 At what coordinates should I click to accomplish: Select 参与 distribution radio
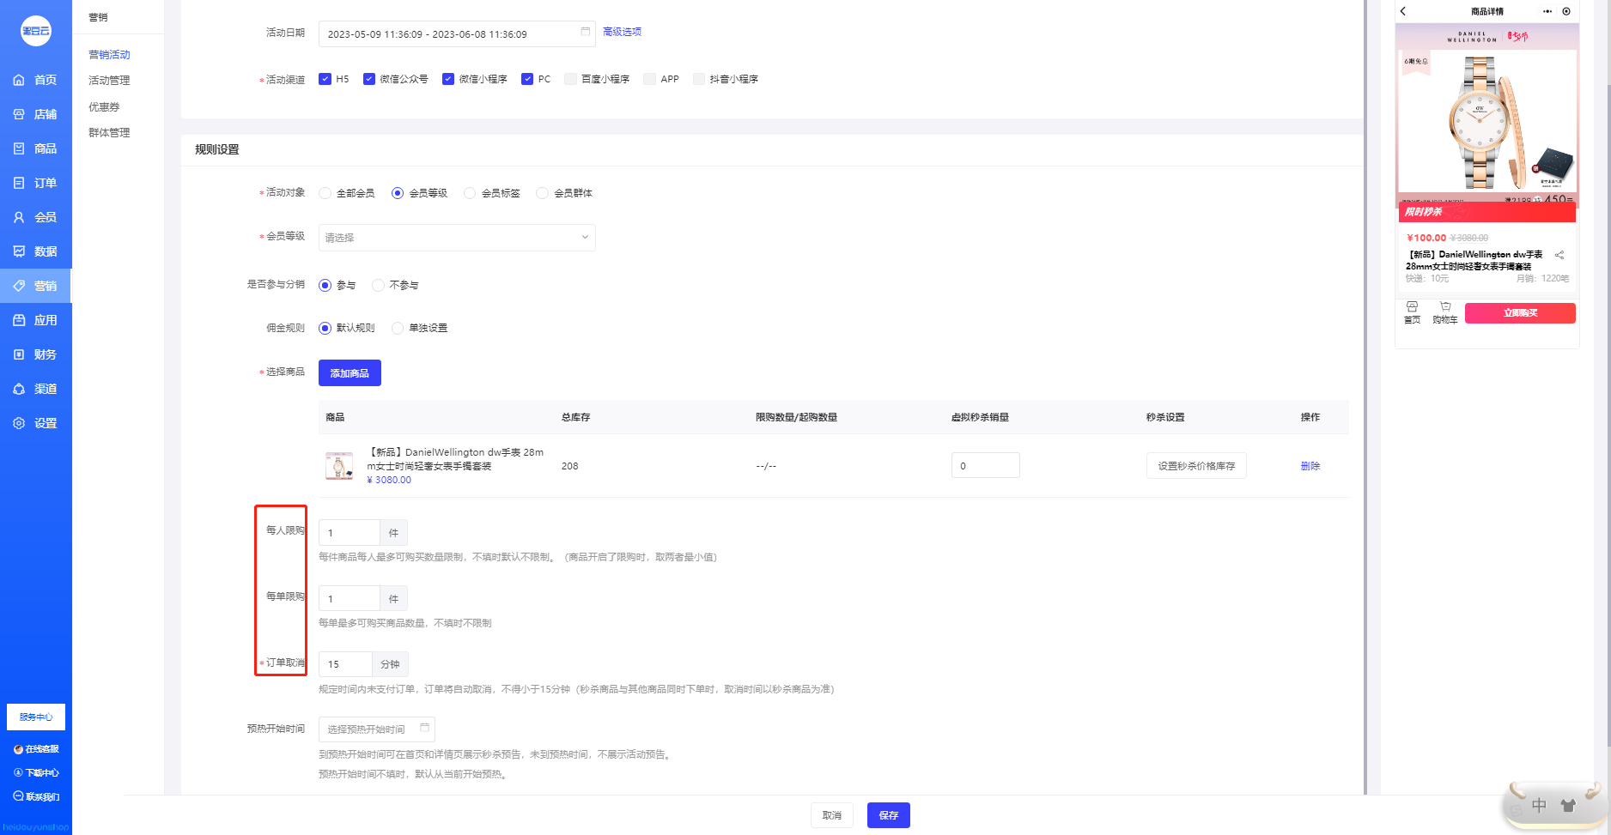click(x=325, y=285)
